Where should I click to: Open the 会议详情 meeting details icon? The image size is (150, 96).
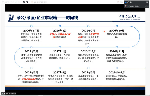click(6, 2)
